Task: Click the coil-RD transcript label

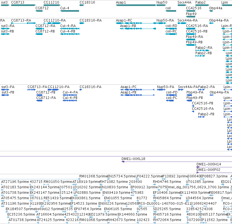Action: tap(171, 26)
